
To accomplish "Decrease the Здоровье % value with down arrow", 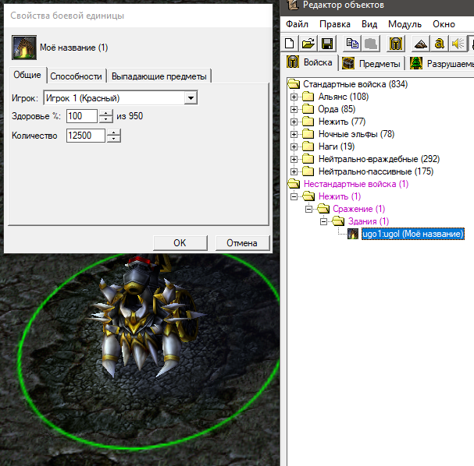I will (x=105, y=119).
